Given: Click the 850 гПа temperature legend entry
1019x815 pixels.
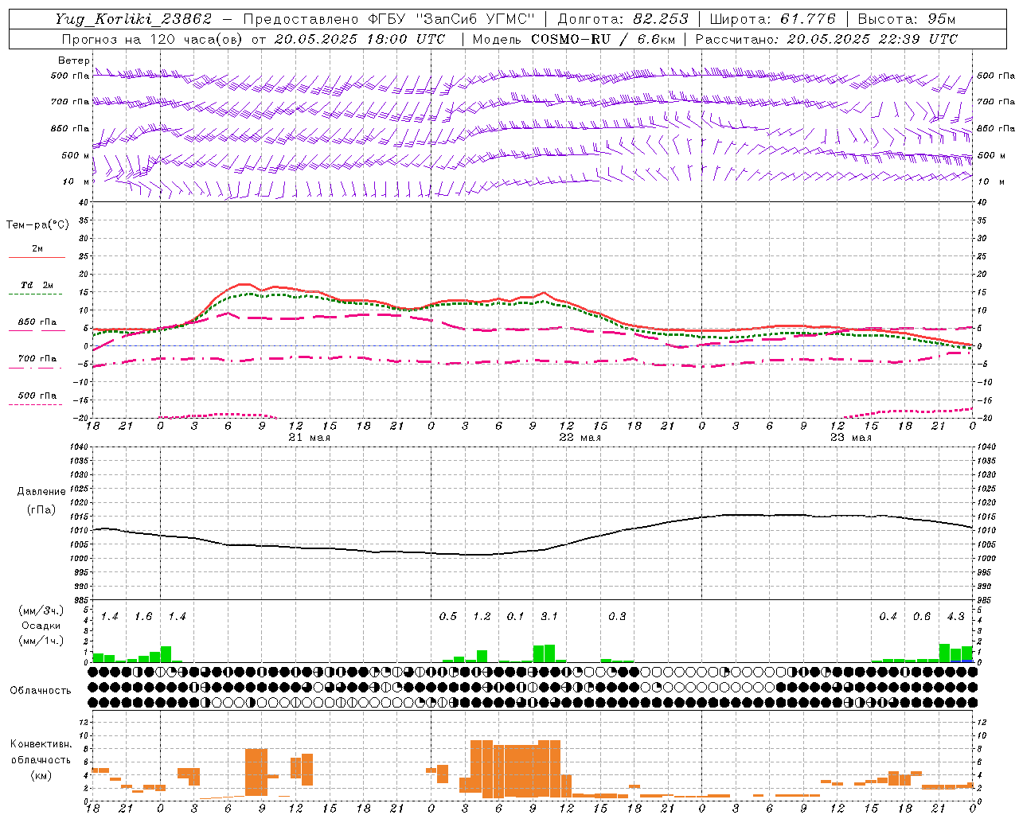Looking at the screenshot, I should [x=37, y=322].
